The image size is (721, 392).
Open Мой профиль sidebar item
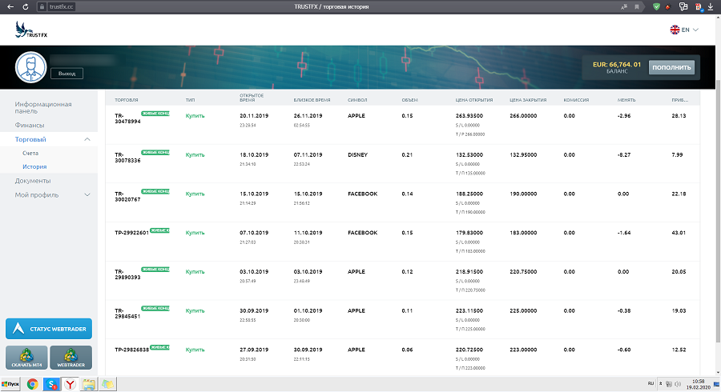(x=37, y=195)
